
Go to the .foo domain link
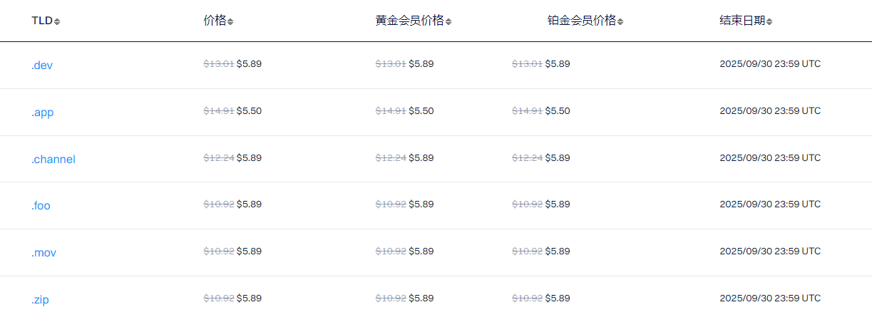point(41,206)
